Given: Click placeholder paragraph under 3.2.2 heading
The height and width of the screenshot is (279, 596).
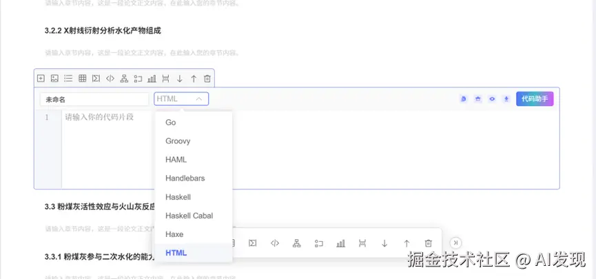Looking at the screenshot, I should 143,53.
